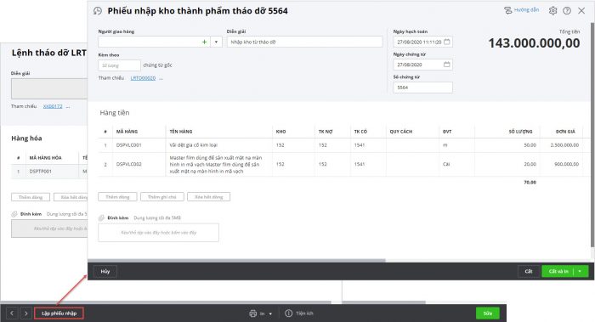Expand the Người giao hàng dropdown
The height and width of the screenshot is (322, 595).
pyautogui.click(x=216, y=42)
